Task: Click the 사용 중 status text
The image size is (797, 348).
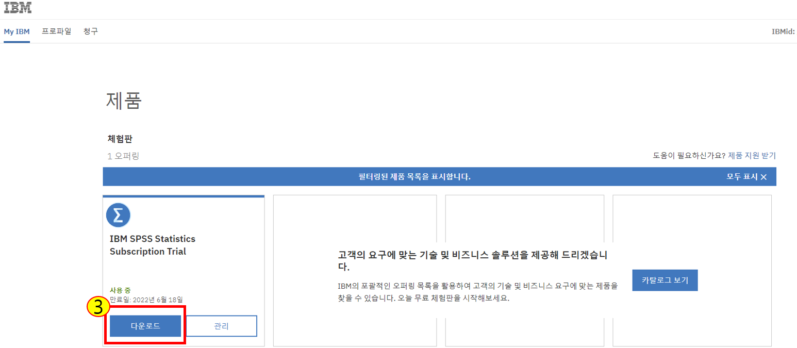Action: [120, 290]
